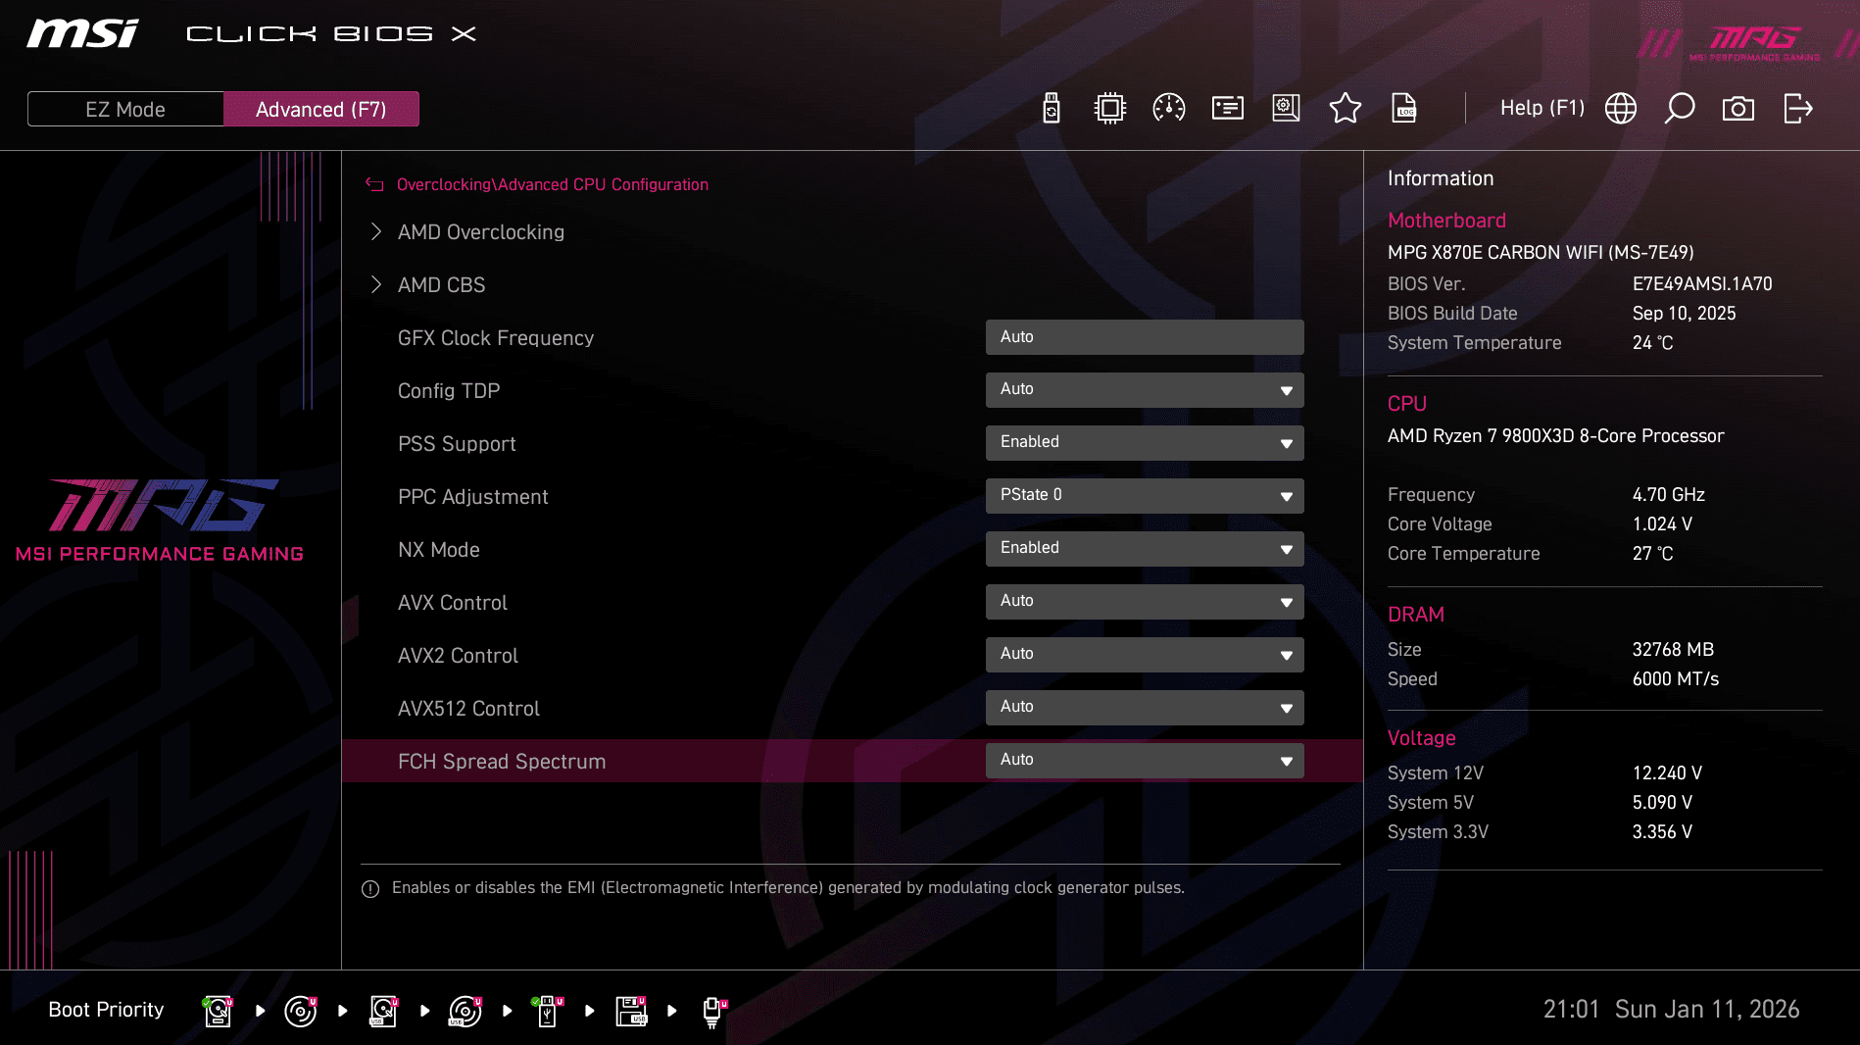Image resolution: width=1860 pixels, height=1045 pixels.
Task: Select the PPC Adjustment row label
Action: click(x=473, y=497)
